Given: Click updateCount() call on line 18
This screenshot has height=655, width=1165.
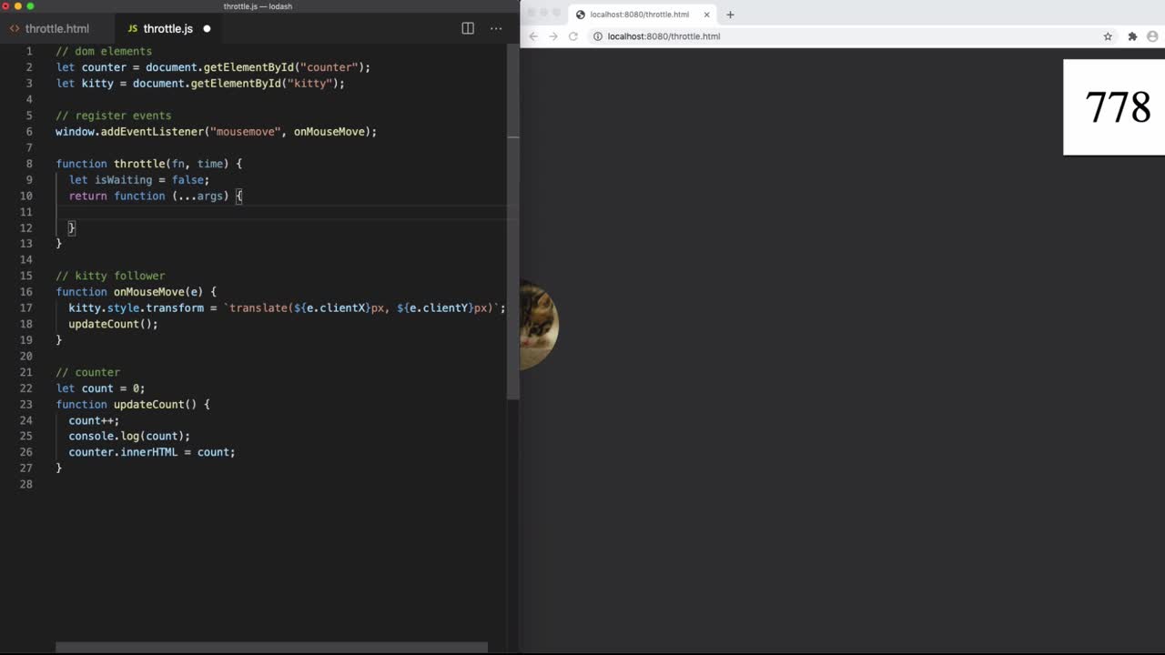Looking at the screenshot, I should (113, 324).
